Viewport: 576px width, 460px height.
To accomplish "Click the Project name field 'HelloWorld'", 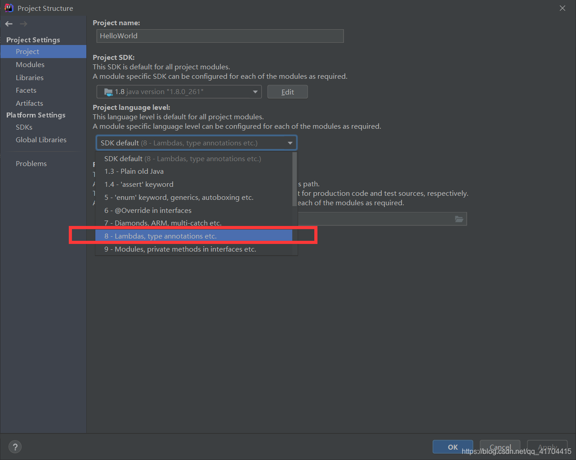I will pyautogui.click(x=220, y=36).
